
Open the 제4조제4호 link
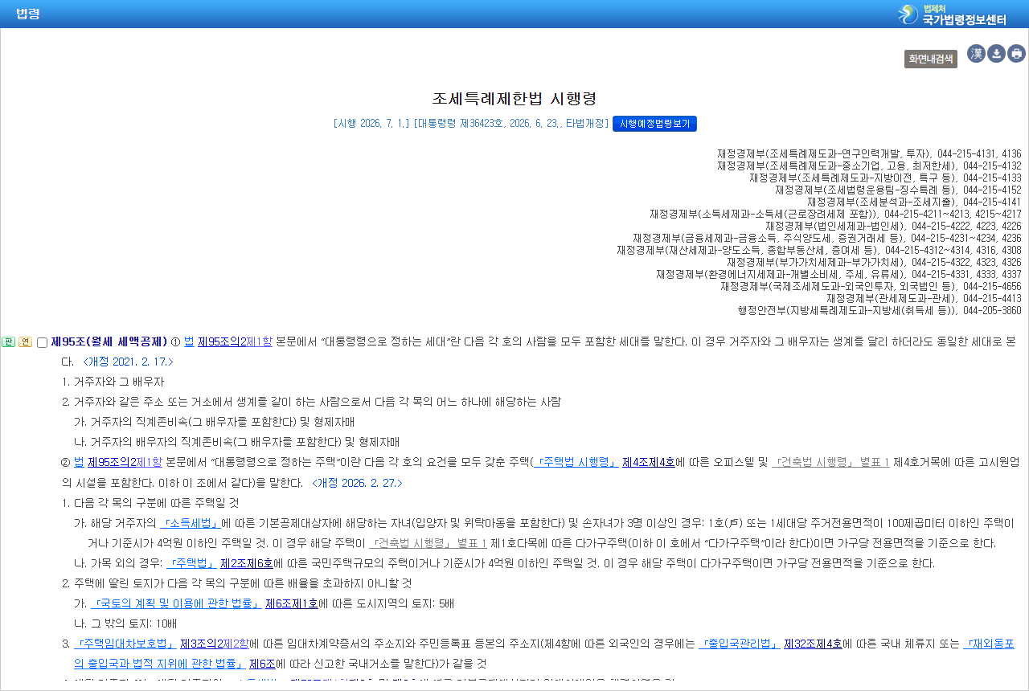[648, 462]
